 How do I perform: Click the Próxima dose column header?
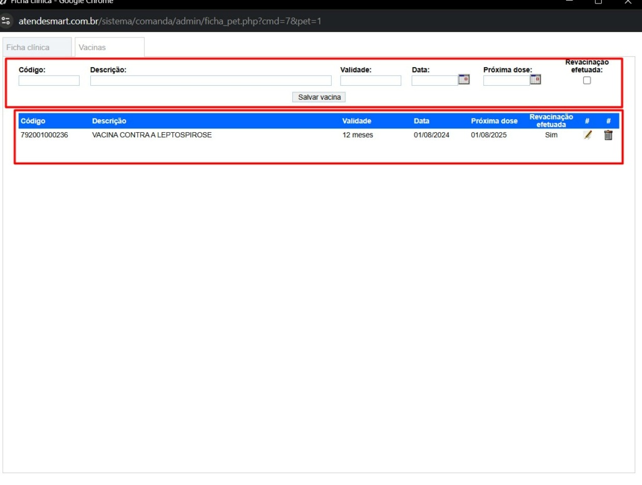tap(494, 121)
